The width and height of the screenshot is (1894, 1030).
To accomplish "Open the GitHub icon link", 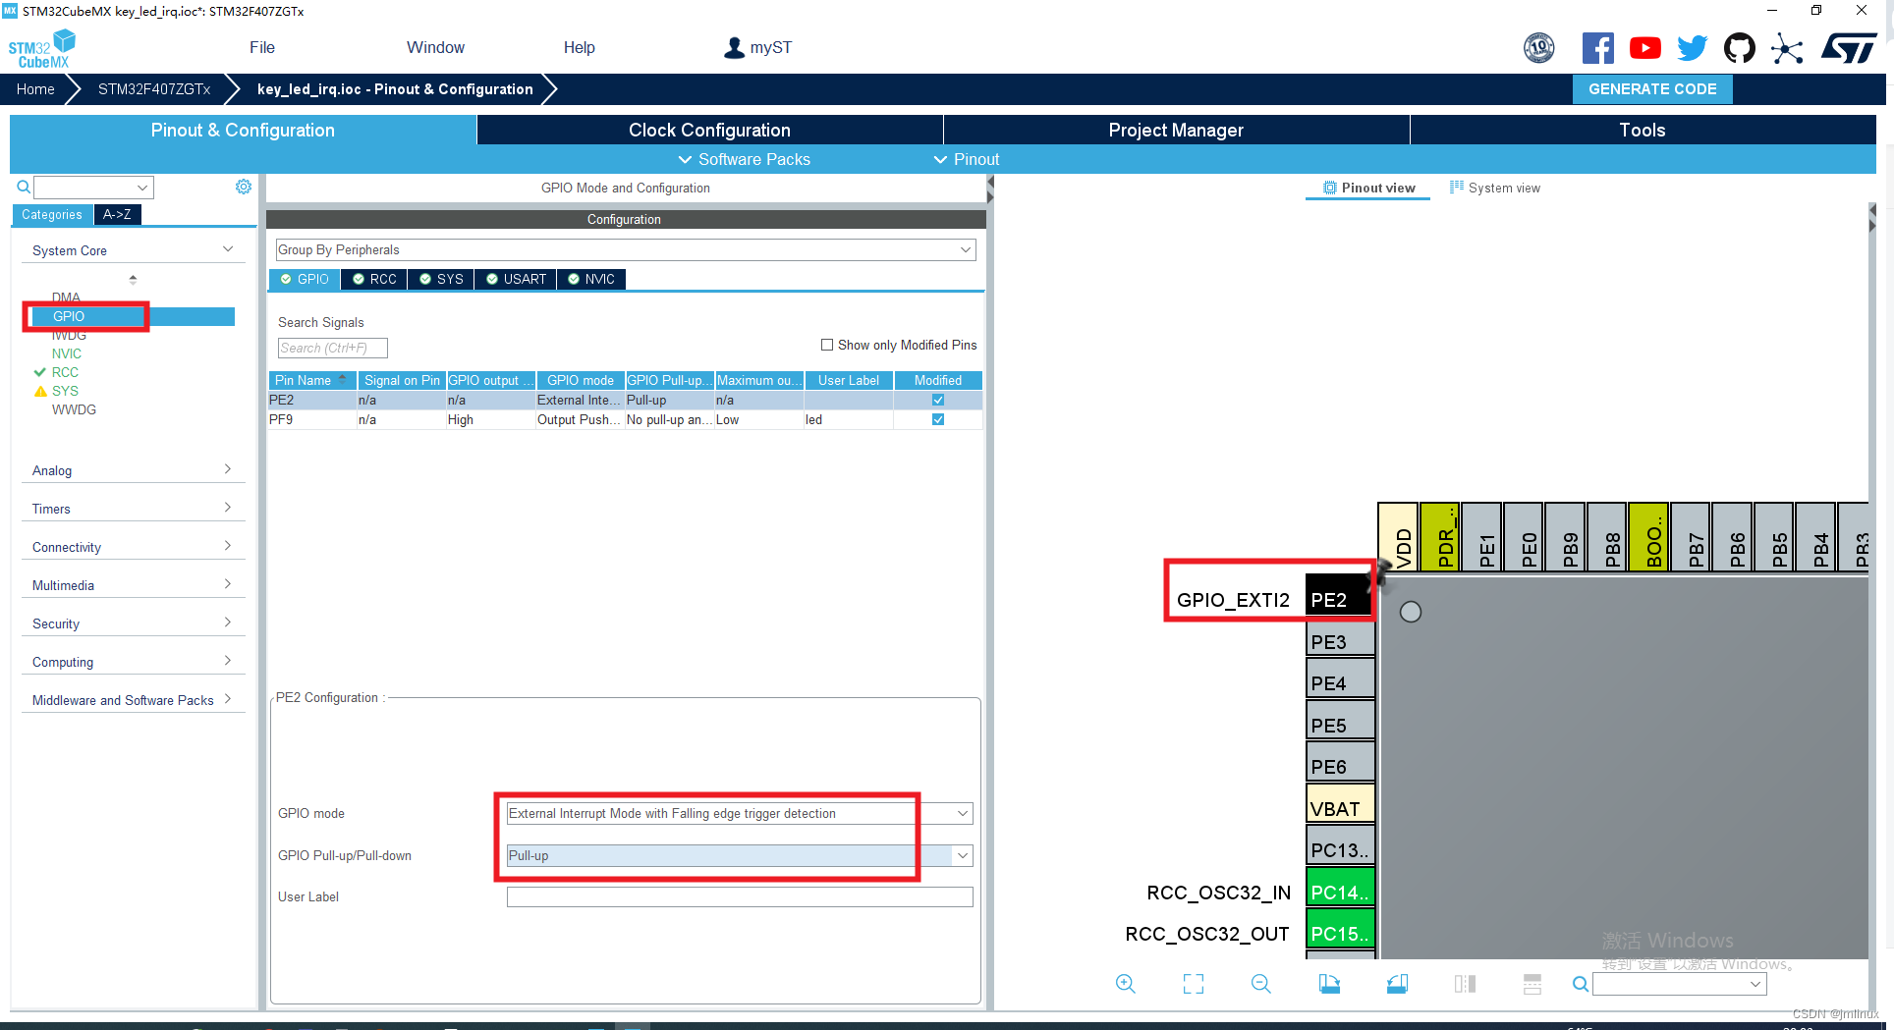I will tap(1740, 48).
